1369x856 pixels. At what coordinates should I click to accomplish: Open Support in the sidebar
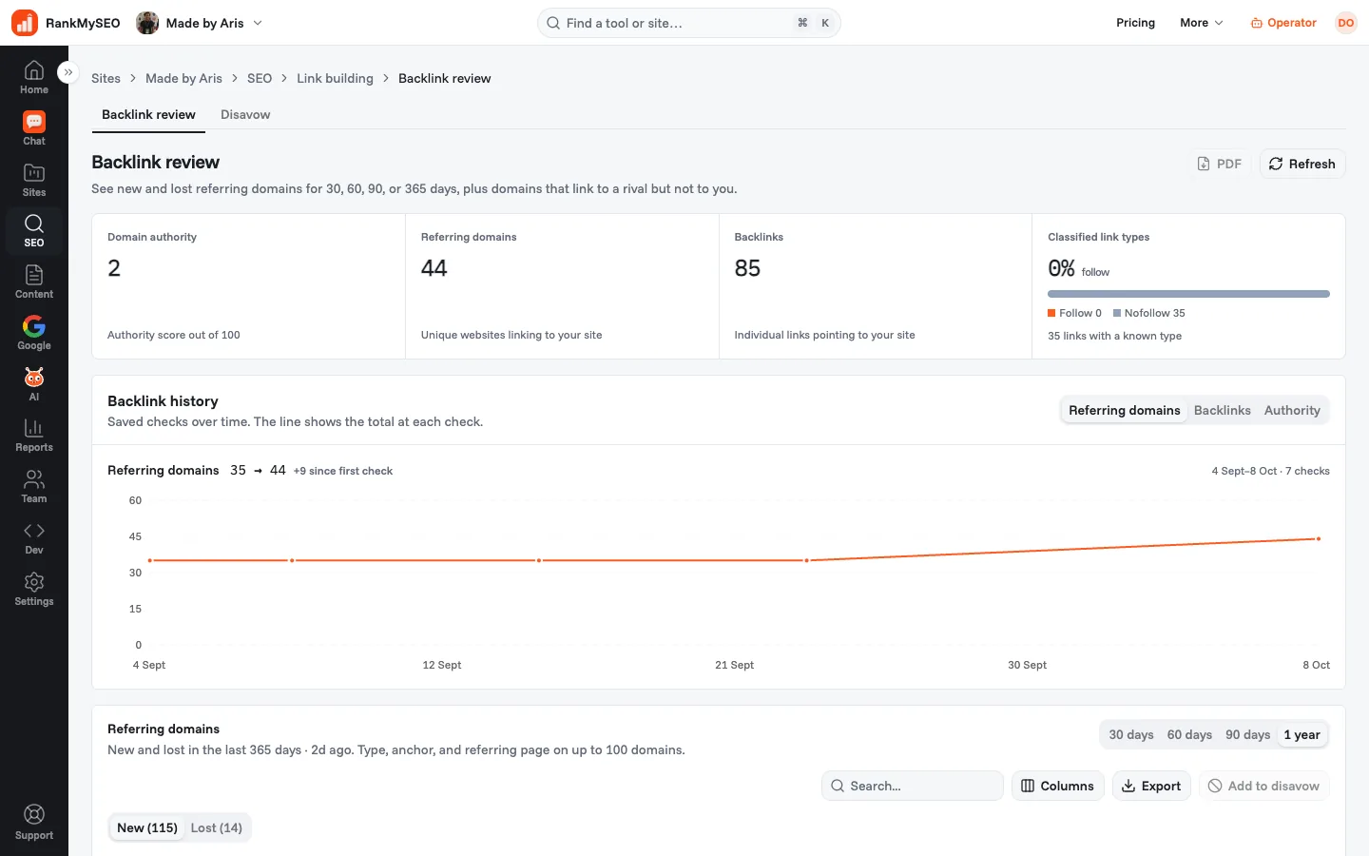[x=34, y=823]
